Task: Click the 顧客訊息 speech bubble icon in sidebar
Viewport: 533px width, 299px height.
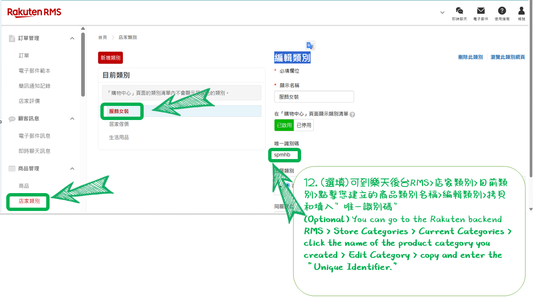Action: coord(12,119)
